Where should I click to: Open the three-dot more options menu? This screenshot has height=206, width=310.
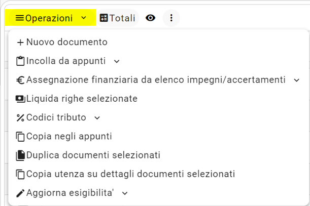tap(171, 18)
